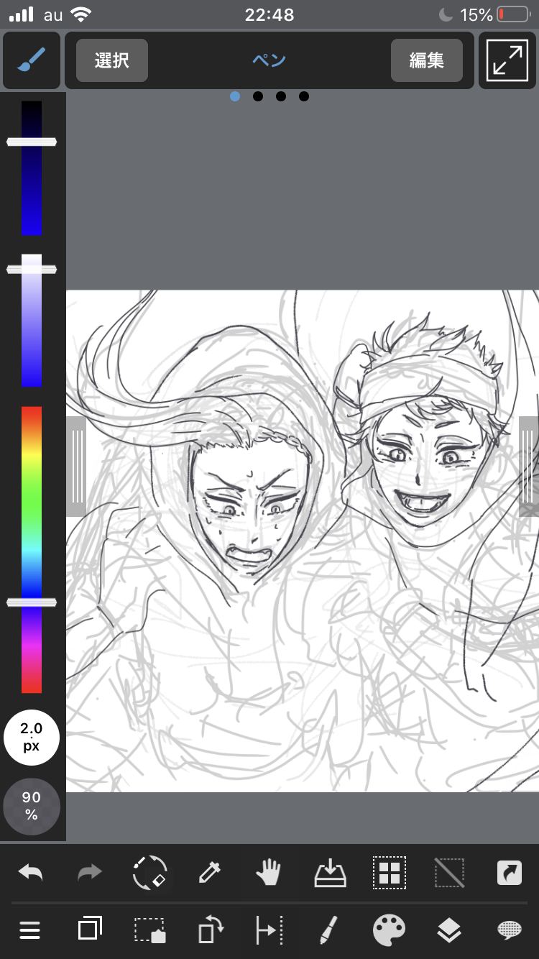
Task: Tap the left canvas edge handle
Action: coord(77,467)
